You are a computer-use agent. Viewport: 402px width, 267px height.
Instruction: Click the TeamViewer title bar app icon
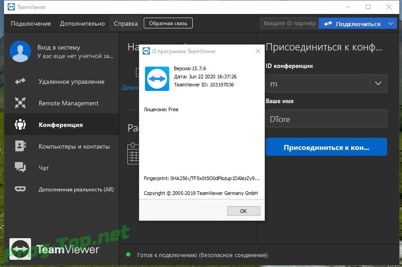point(11,7)
